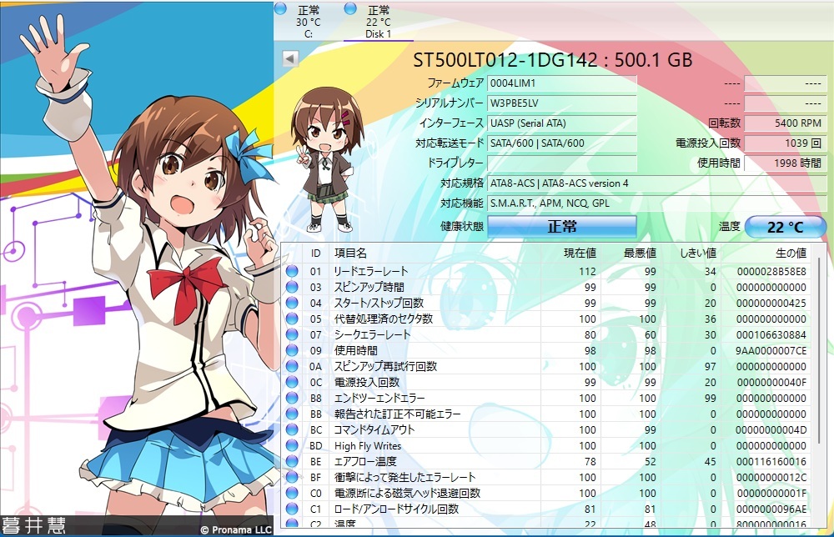Click status circle of Disk 1

(350, 8)
